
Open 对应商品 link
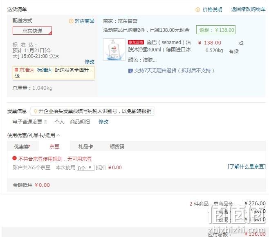click(84, 21)
